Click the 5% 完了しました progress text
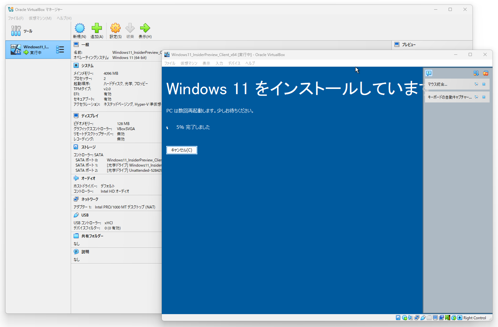The image size is (498, 327). pyautogui.click(x=193, y=127)
